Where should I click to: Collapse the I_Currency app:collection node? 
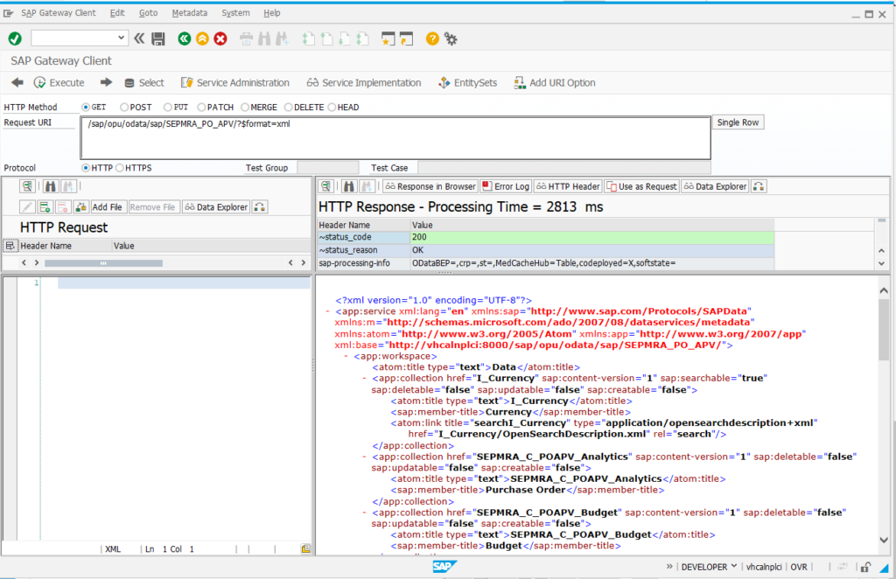point(364,379)
